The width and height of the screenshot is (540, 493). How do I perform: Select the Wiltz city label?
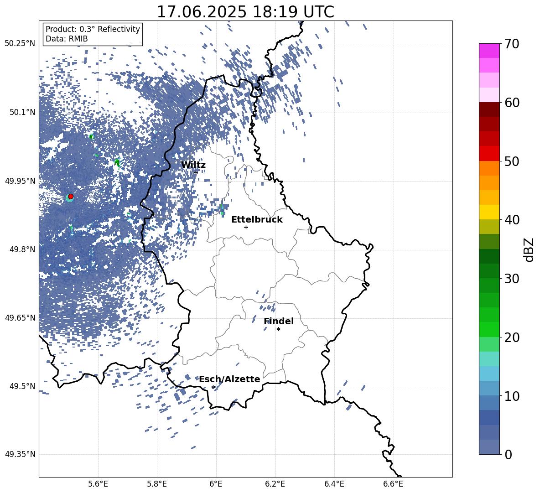193,165
